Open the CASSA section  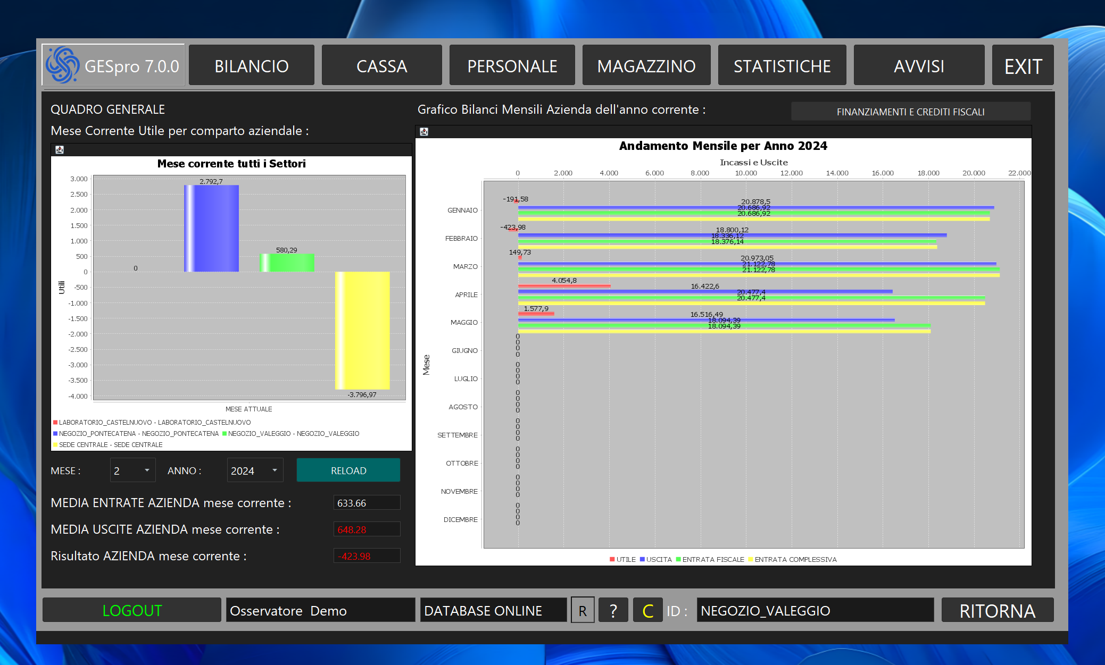pyautogui.click(x=381, y=65)
